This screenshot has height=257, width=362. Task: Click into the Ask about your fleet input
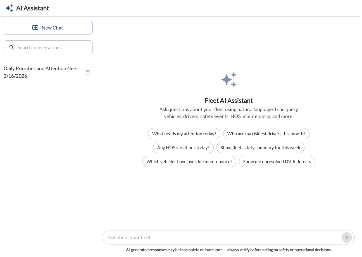tap(221, 238)
